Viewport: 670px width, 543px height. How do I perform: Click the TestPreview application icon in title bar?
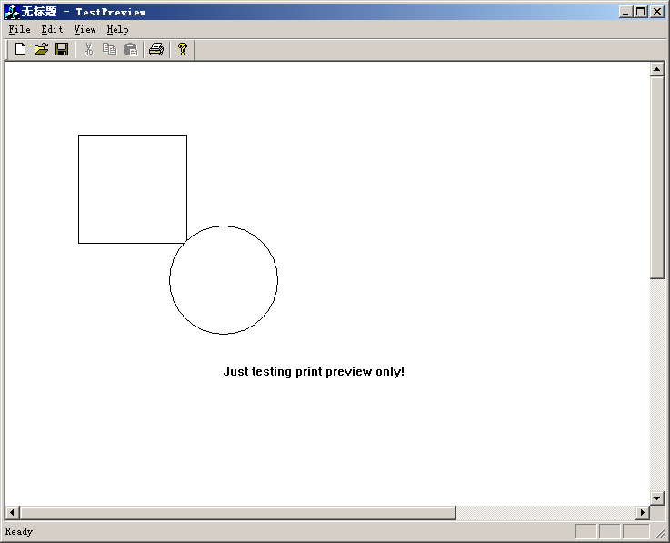12,12
